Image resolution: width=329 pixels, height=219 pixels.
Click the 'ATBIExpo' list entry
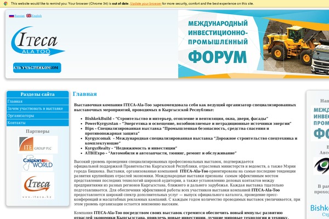coord(161,153)
